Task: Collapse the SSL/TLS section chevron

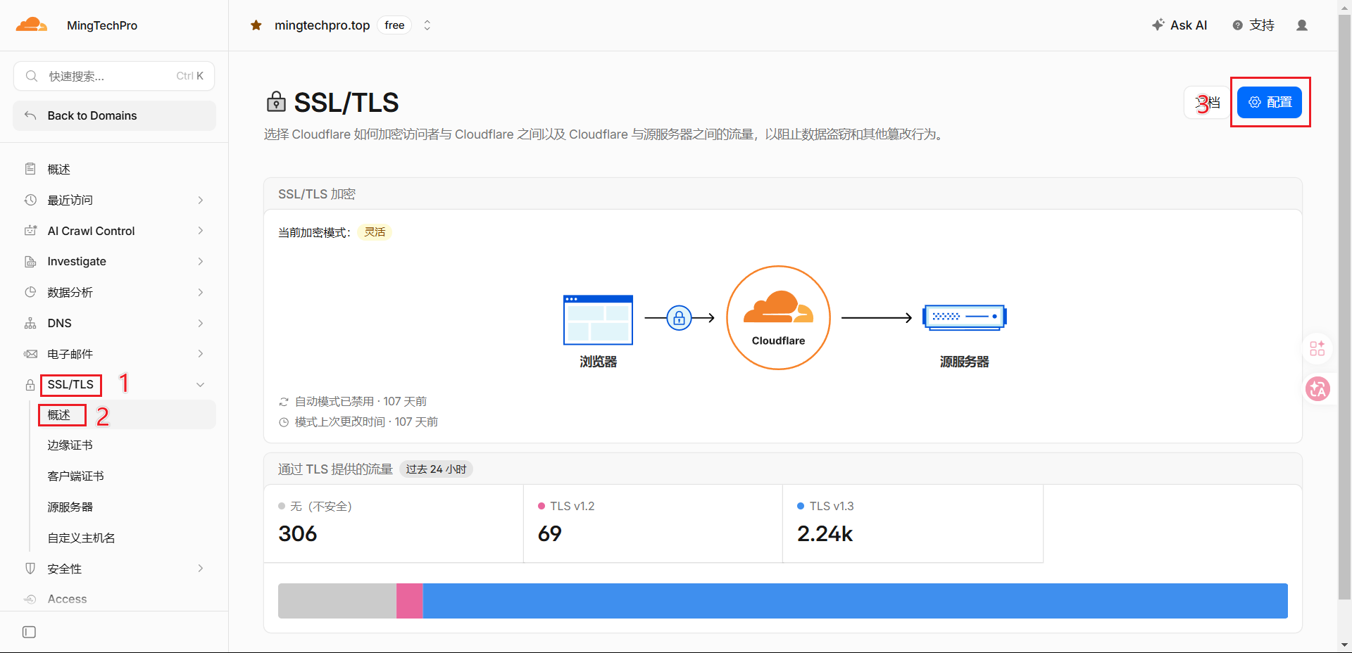Action: point(201,385)
